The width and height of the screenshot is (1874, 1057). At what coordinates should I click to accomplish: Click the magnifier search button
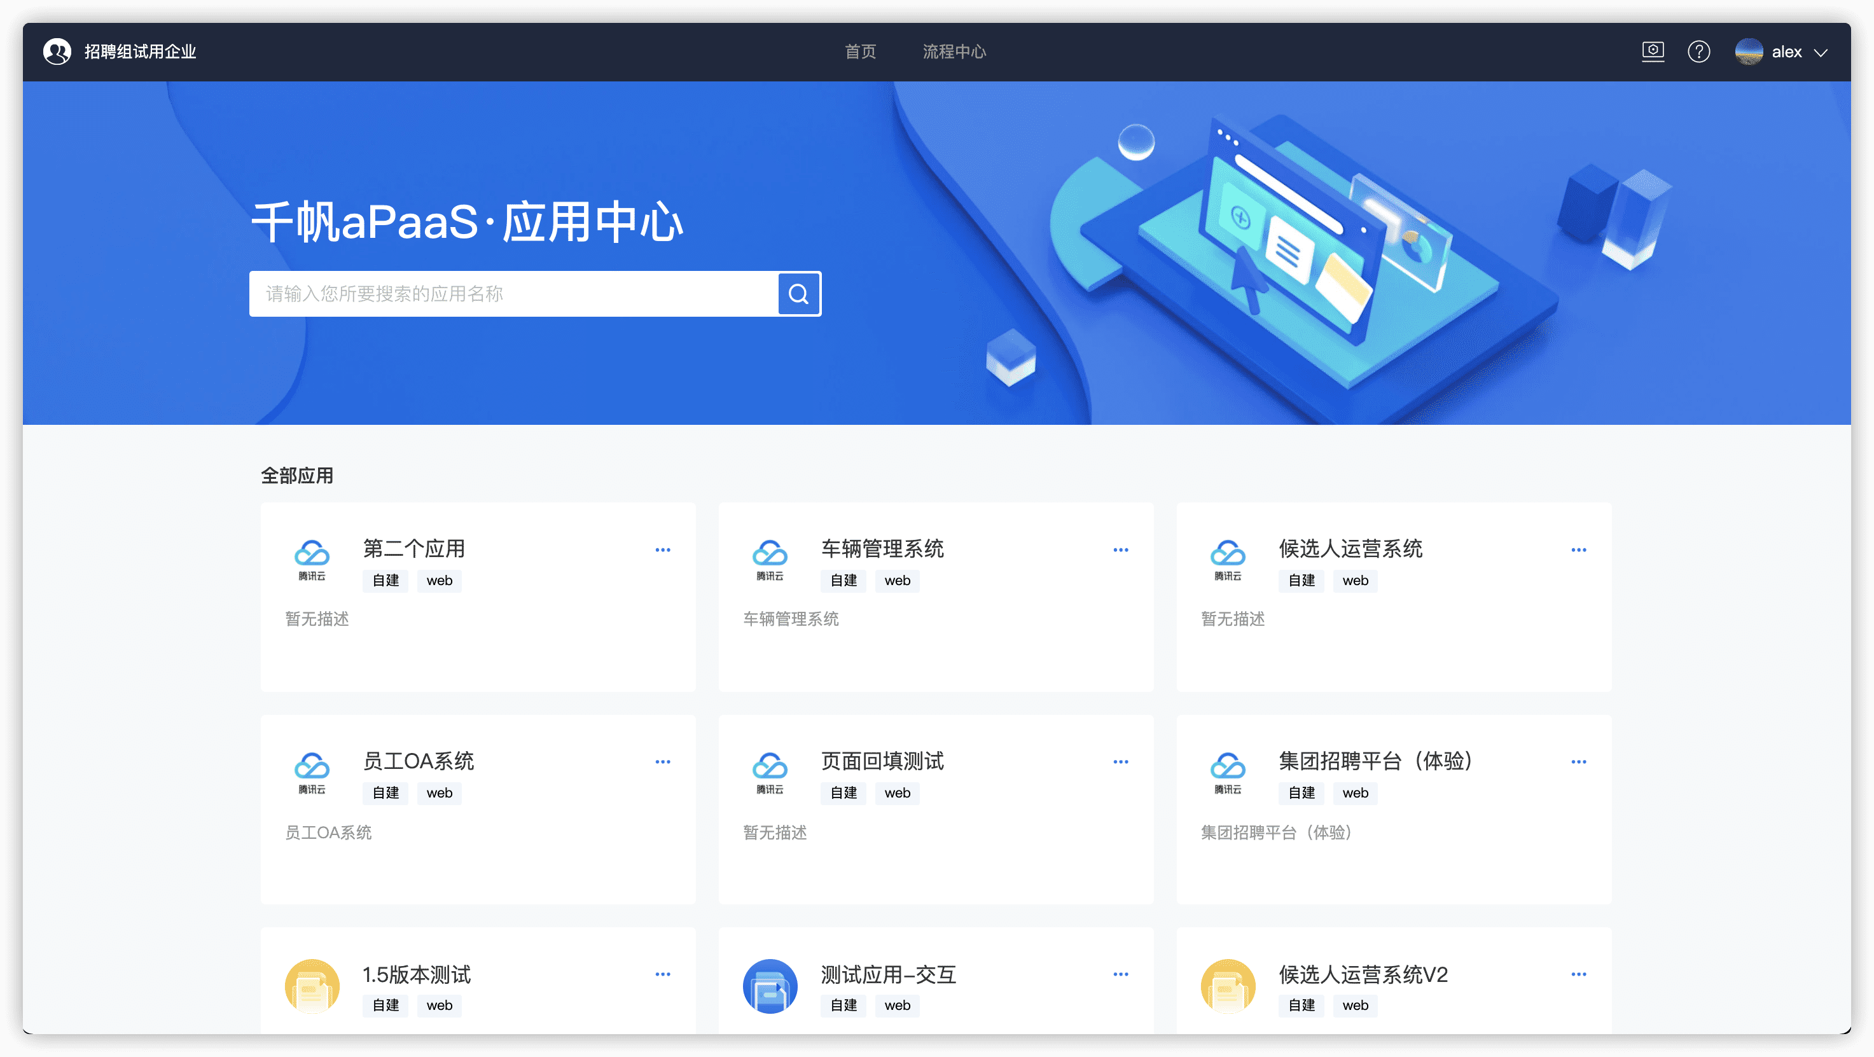click(x=799, y=294)
